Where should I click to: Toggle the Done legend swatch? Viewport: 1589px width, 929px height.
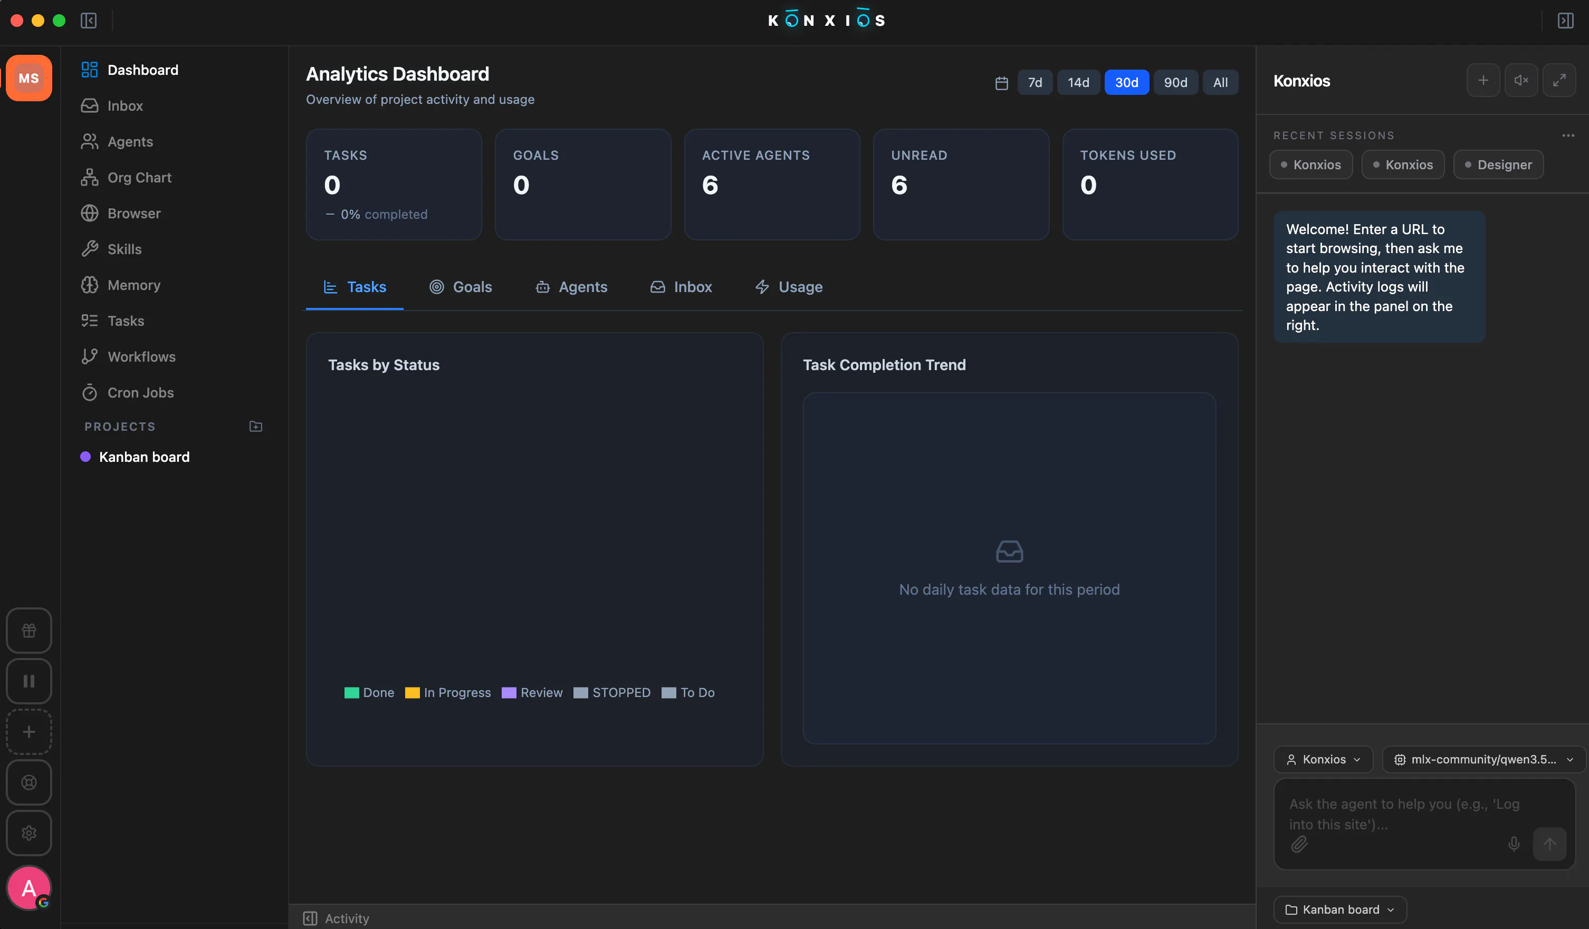click(351, 693)
